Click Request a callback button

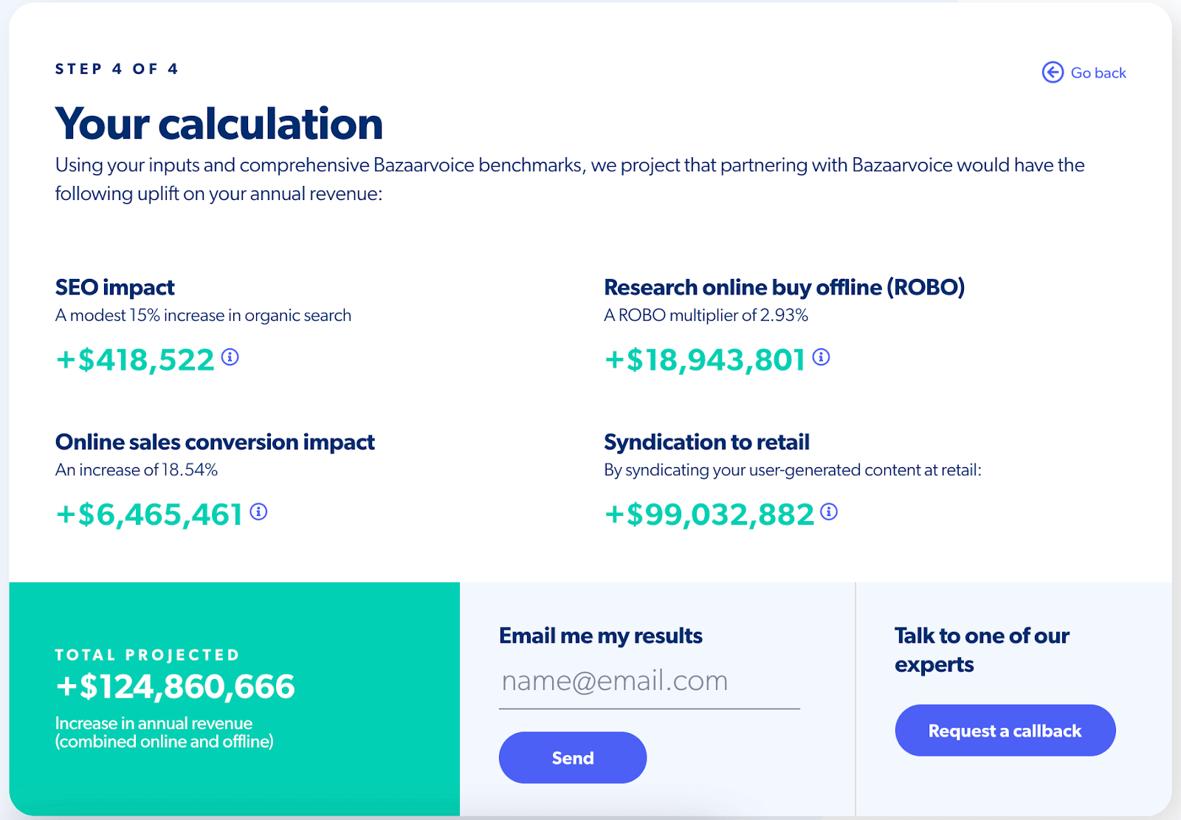(1005, 730)
